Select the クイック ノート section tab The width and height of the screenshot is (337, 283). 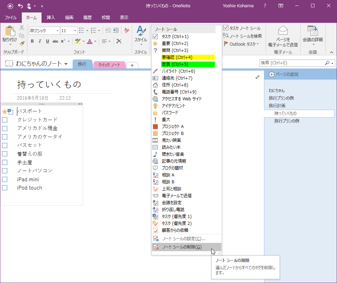coord(109,64)
